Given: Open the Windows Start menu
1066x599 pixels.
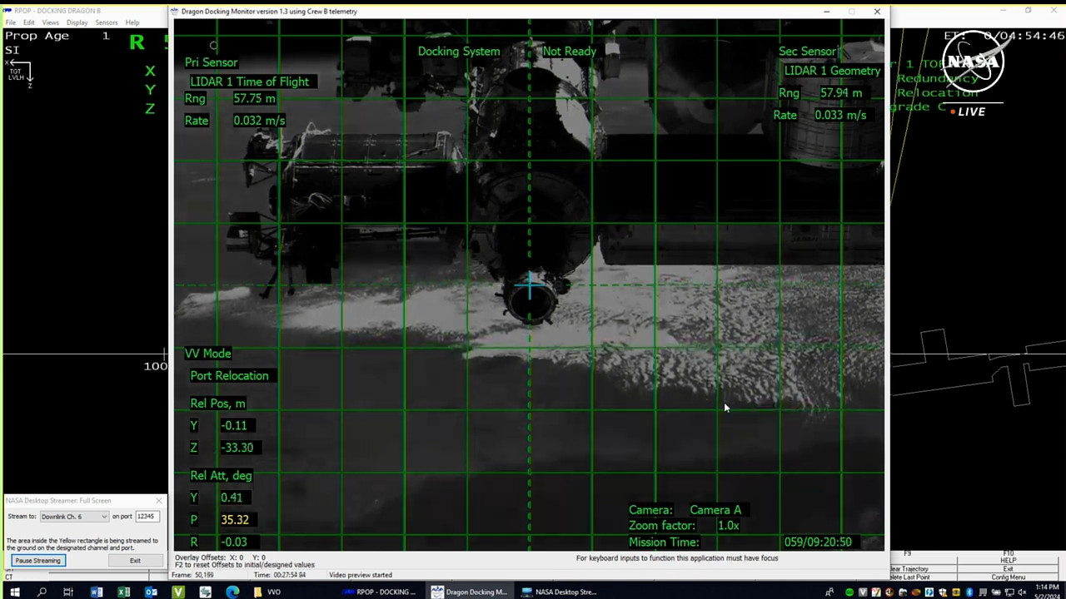Looking at the screenshot, I should coord(14,592).
